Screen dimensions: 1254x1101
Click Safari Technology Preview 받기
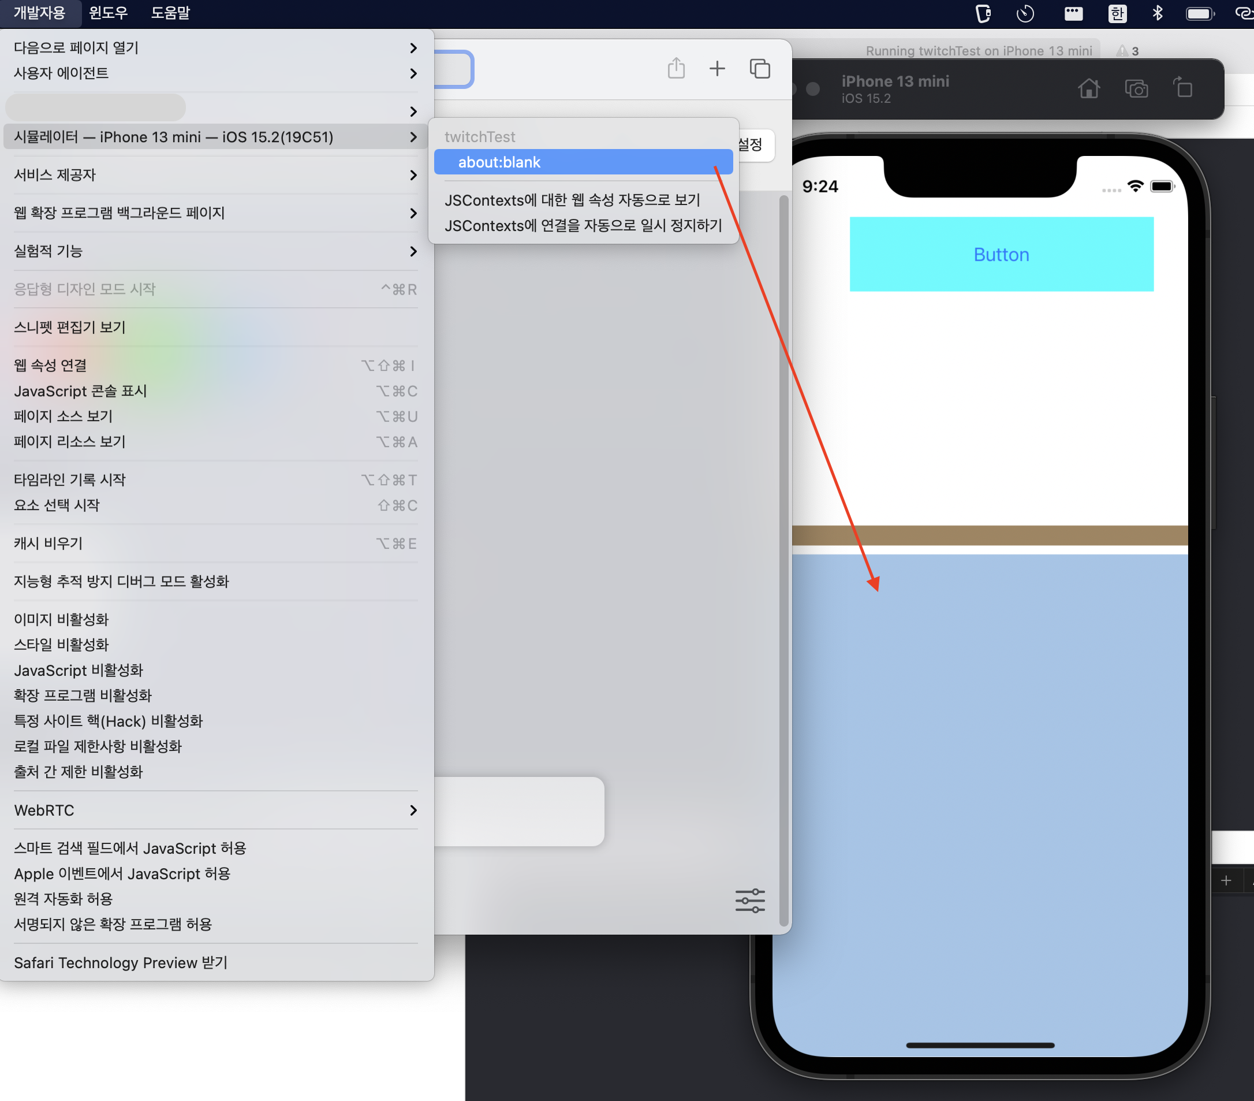[121, 962]
